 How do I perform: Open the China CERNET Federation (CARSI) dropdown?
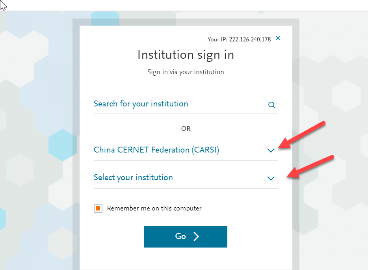point(186,150)
